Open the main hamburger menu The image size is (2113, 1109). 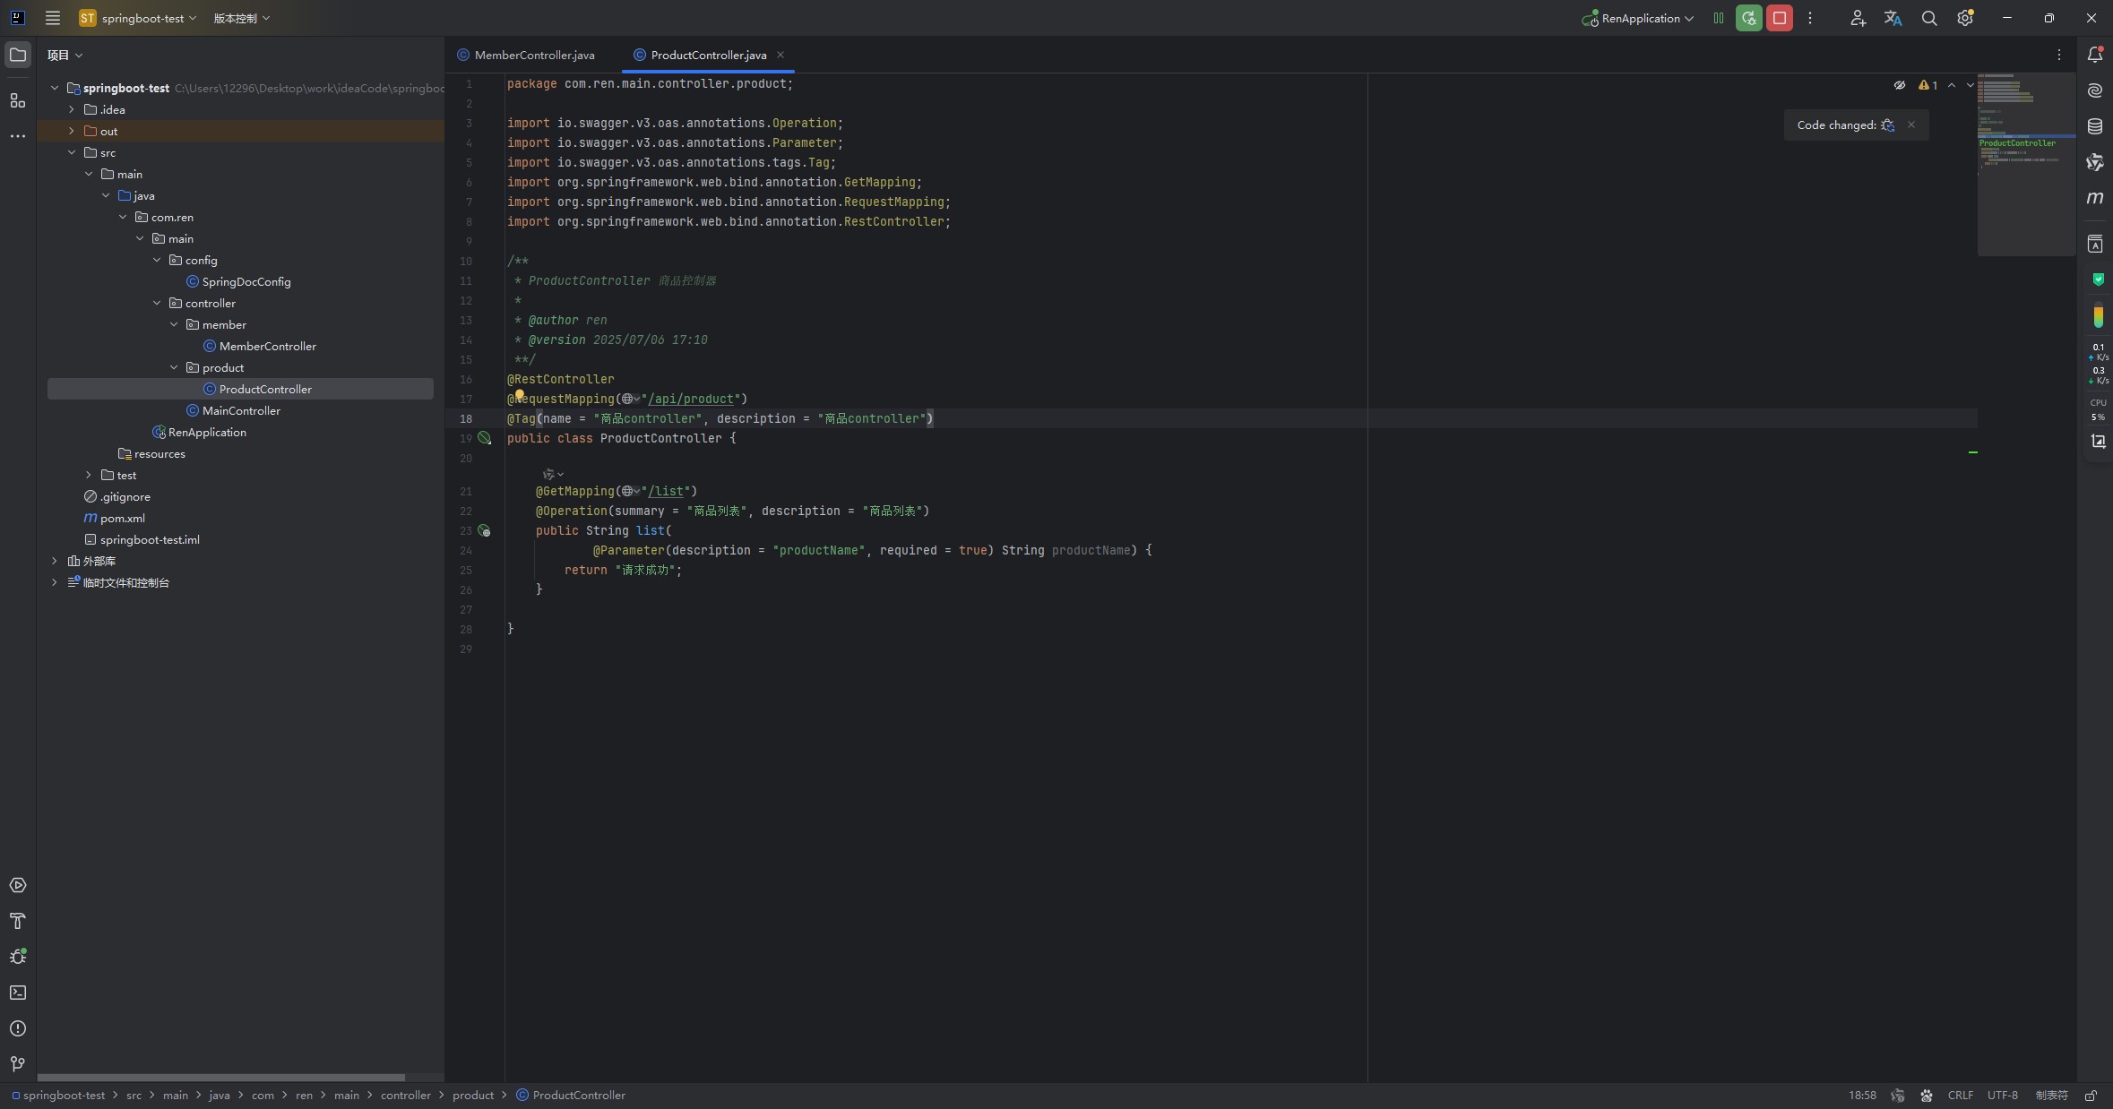(x=53, y=18)
